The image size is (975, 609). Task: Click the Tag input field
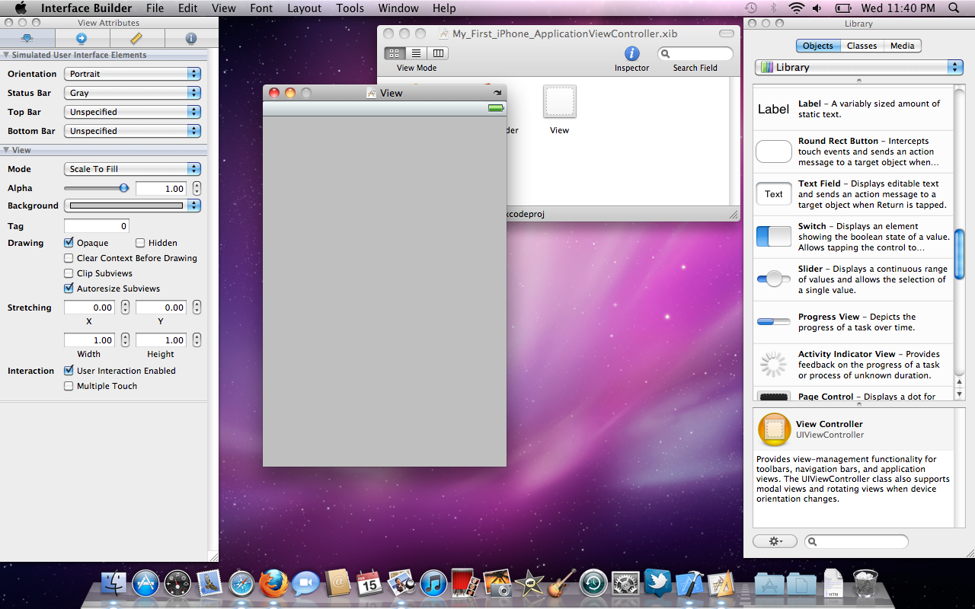tap(97, 226)
